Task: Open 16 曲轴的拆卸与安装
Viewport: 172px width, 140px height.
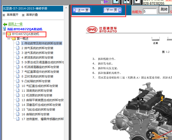Action: pos(35,114)
